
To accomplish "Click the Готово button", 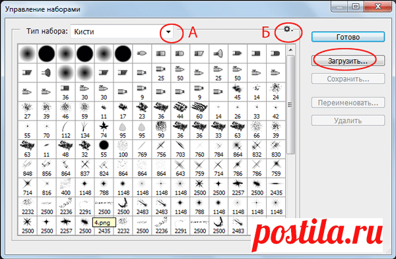I will pyautogui.click(x=348, y=37).
